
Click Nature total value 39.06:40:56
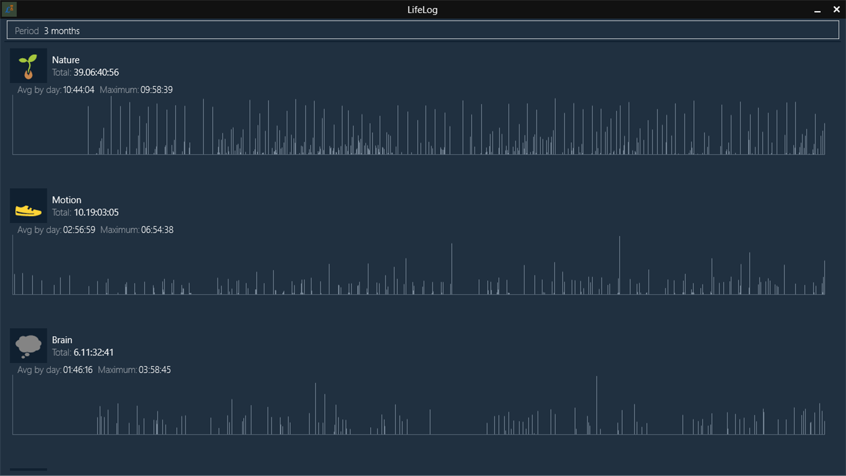click(96, 73)
